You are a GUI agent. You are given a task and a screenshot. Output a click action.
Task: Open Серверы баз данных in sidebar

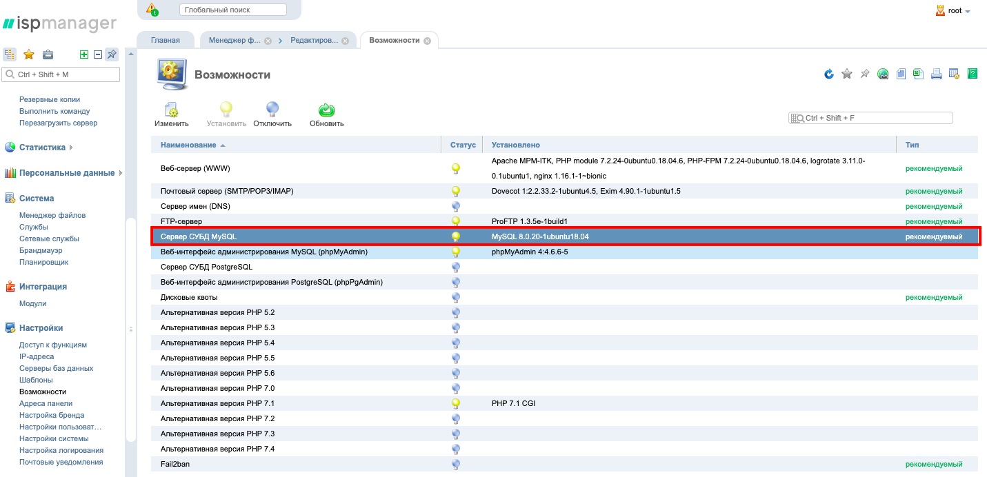[x=56, y=368]
